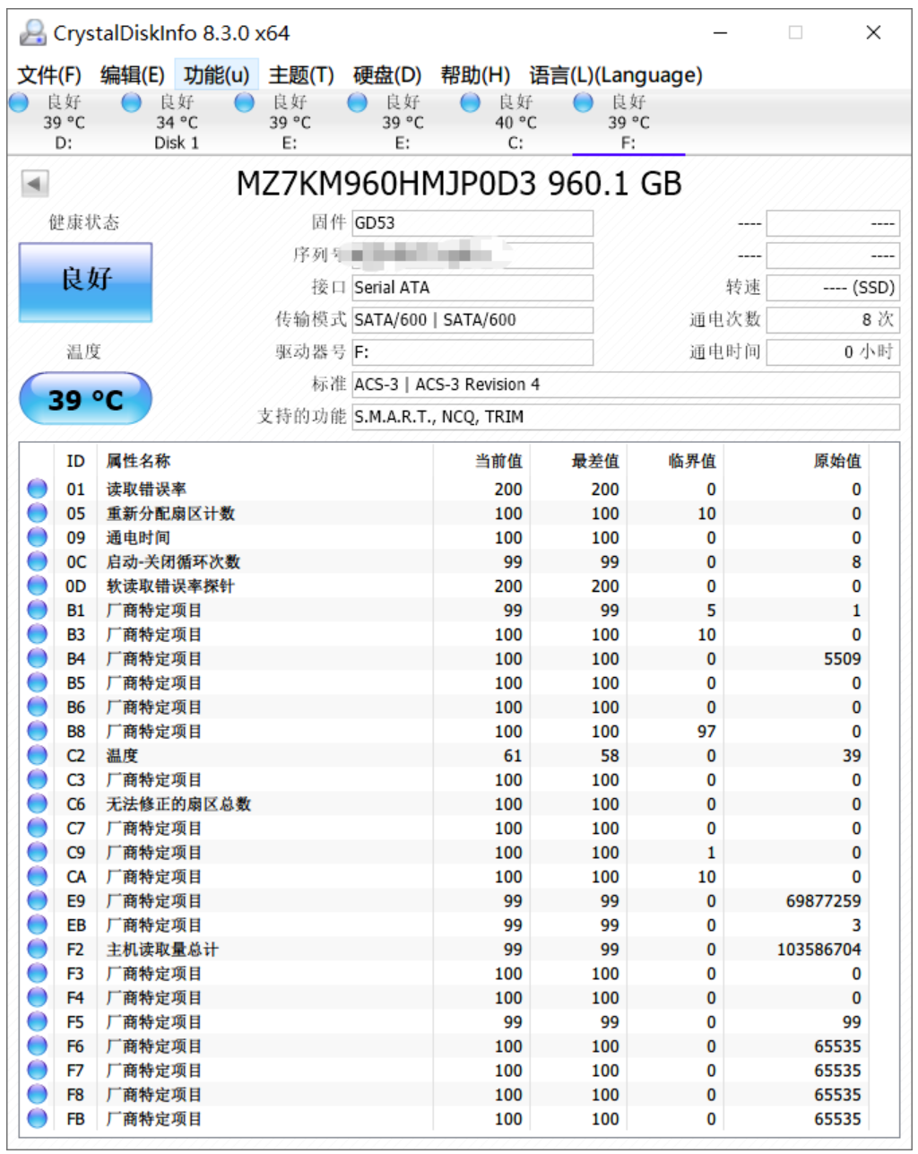Open the 主题(T) menu
This screenshot has height=1154, width=918.
click(301, 75)
